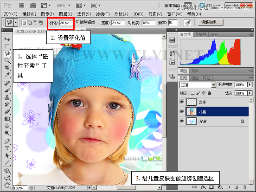
Task: Toggle lock transparent pixels icon
Action: (192, 93)
